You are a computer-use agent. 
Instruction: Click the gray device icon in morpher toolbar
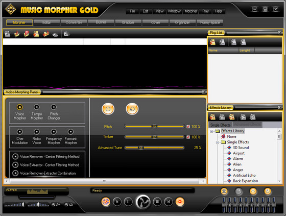pos(55,35)
